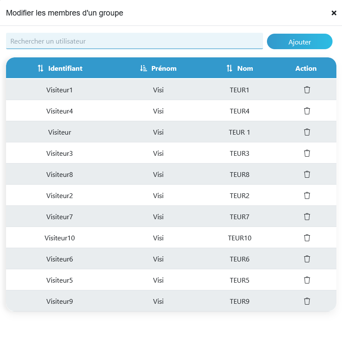Delete Visiteur3 from the group
Screen dimensions: 342x337
(307, 153)
